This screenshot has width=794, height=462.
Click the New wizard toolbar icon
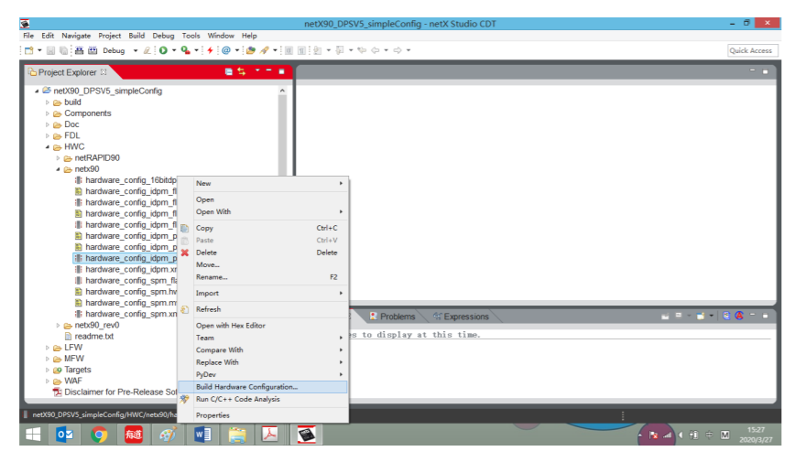pyautogui.click(x=29, y=50)
